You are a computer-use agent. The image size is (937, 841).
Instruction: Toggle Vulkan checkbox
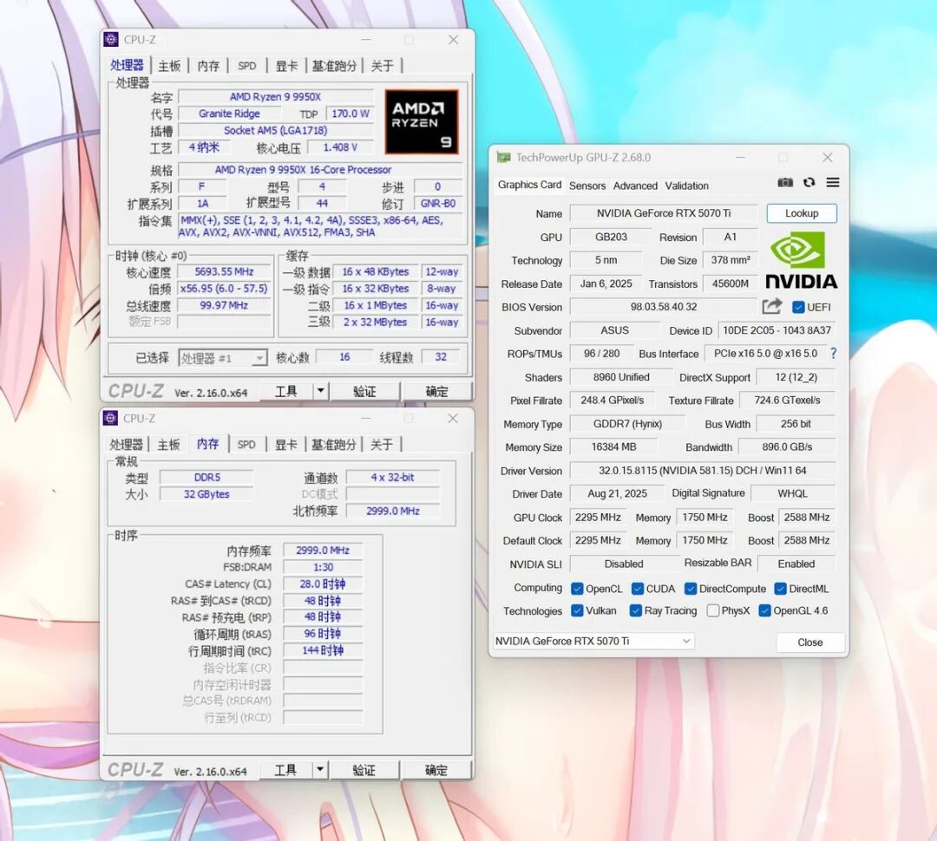577,610
